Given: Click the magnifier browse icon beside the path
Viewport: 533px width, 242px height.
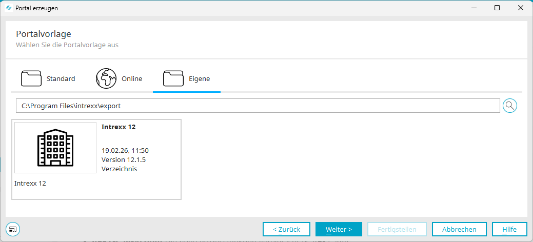Looking at the screenshot, I should [x=509, y=106].
